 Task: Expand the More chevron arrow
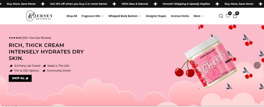203,16
